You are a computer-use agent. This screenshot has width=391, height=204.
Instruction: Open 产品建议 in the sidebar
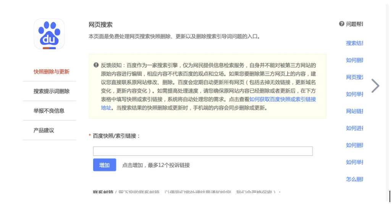(44, 130)
